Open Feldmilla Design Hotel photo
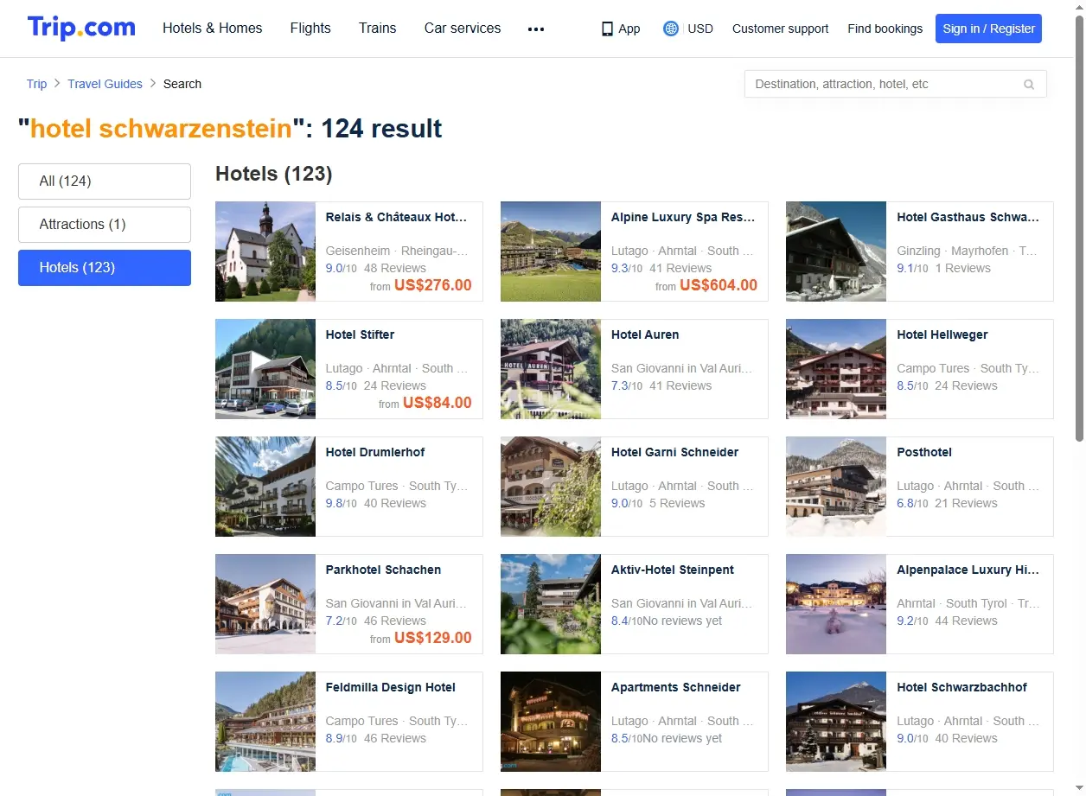Viewport: 1086px width, 796px height. click(265, 722)
